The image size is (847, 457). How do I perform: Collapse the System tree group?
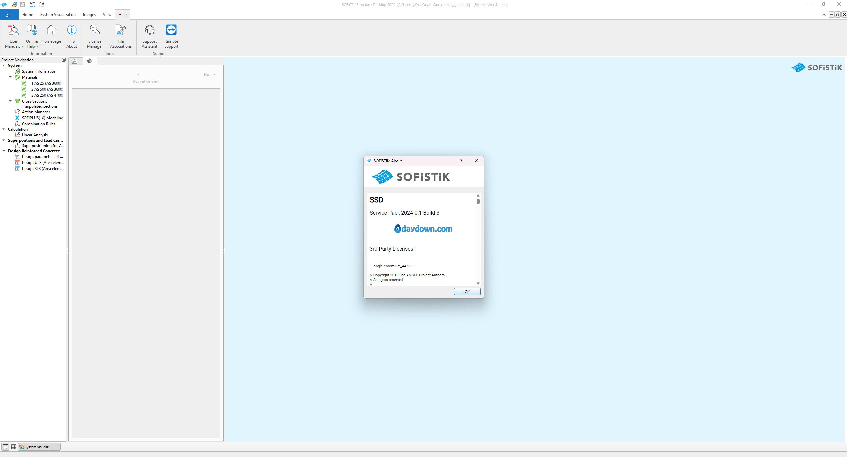click(x=4, y=66)
